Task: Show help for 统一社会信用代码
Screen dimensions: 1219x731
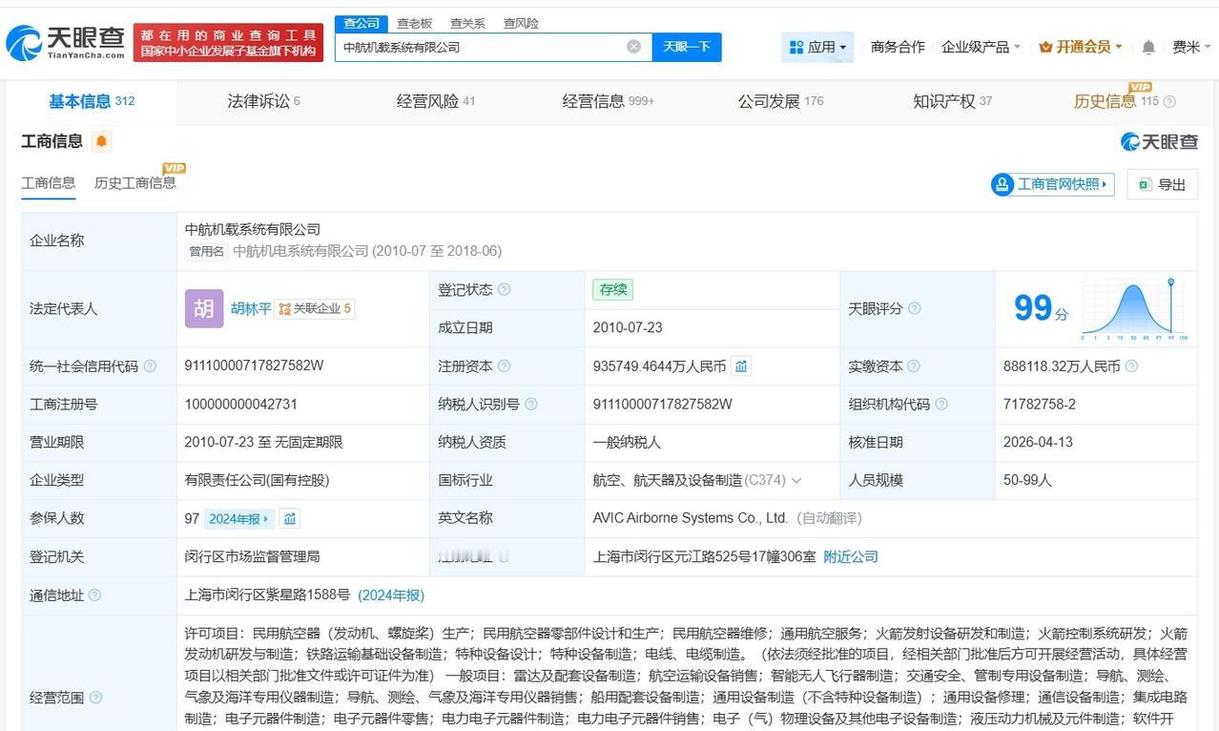Action: [x=150, y=366]
